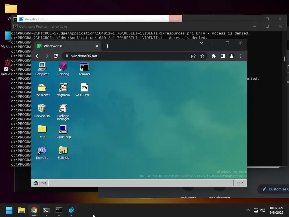Switch to Chrome from the taskbar
Screen dimensions: 289x217
point(34,210)
